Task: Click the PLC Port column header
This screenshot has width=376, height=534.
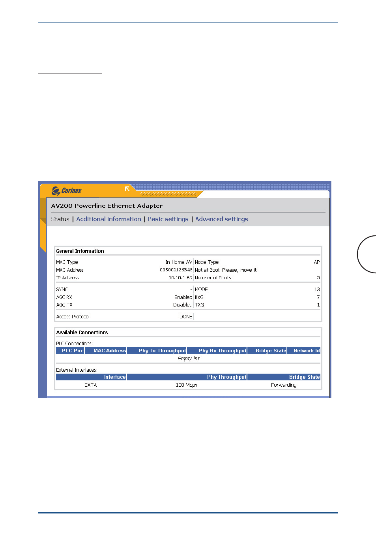Action: 70,351
